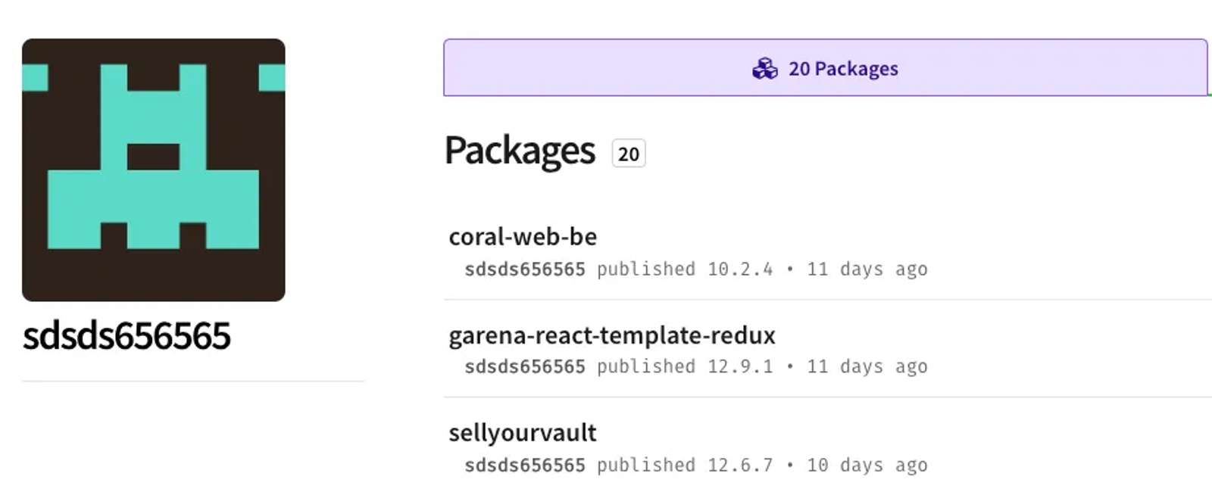Click the 20 count badge beside Packages heading
Viewport: 1212px width, 492px height.
(x=628, y=154)
